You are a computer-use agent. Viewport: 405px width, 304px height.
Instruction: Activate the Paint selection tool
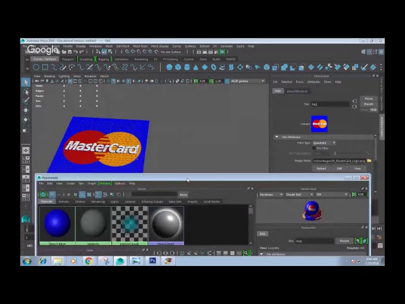[x=26, y=101]
